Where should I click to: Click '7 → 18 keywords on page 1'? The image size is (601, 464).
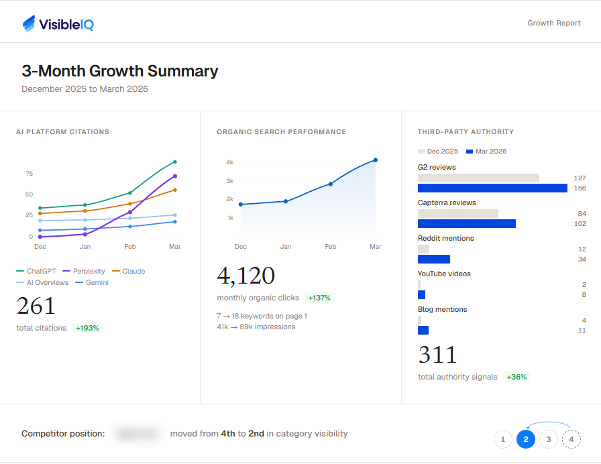(262, 316)
